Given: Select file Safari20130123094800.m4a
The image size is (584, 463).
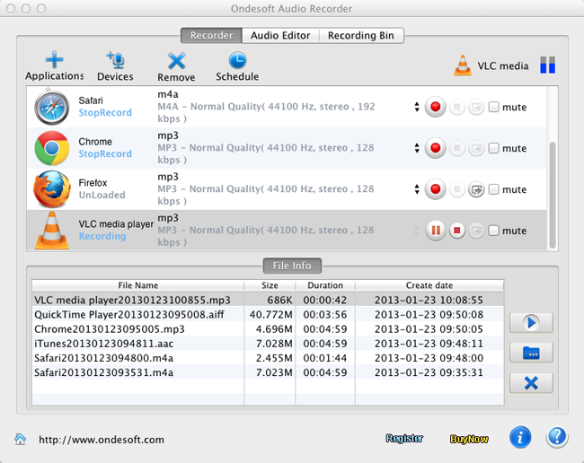Looking at the screenshot, I should click(x=104, y=358).
